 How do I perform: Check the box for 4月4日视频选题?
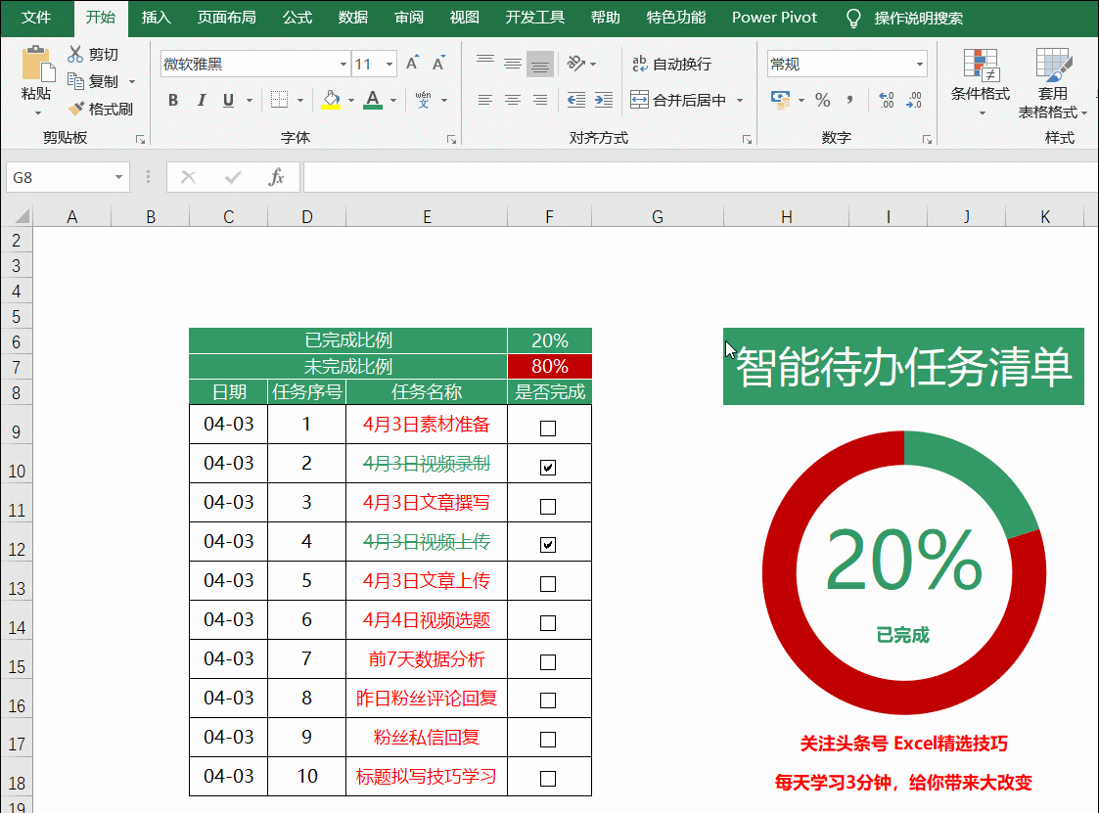coord(548,623)
